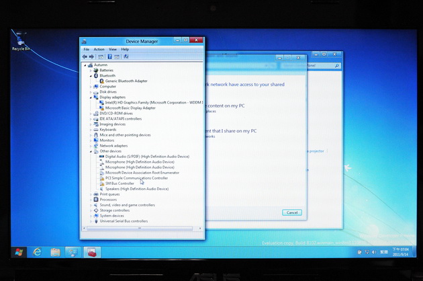Collapse the Other devices category
Screen dimensions: 423x281
click(x=91, y=151)
